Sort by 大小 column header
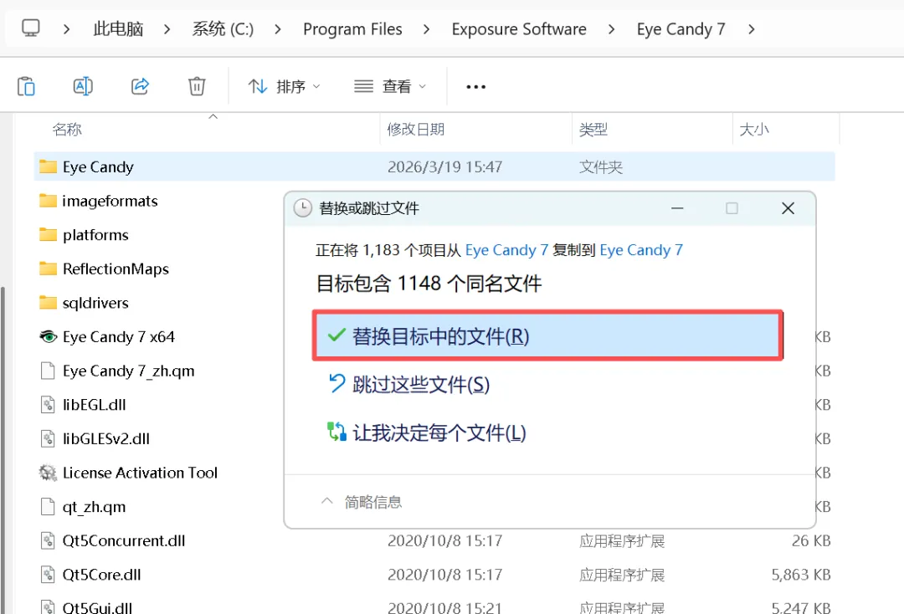Viewport: 904px width, 614px height. click(753, 129)
